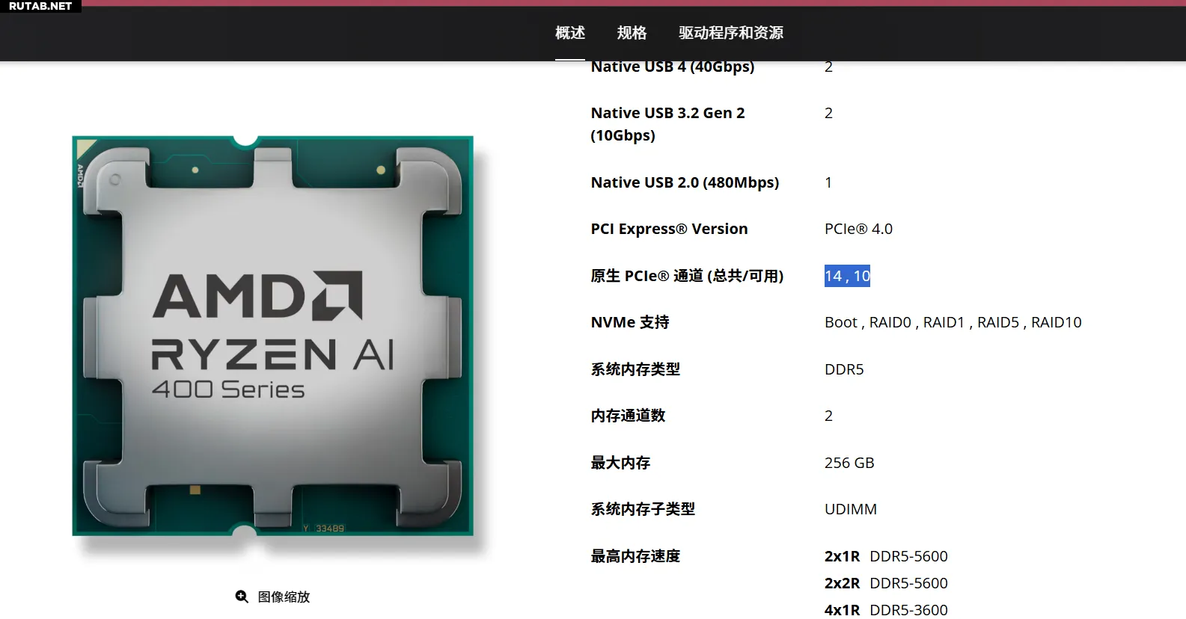Image resolution: width=1186 pixels, height=619 pixels.
Task: Click the AMD Ryzen AI 400 Series processor image
Action: (273, 336)
